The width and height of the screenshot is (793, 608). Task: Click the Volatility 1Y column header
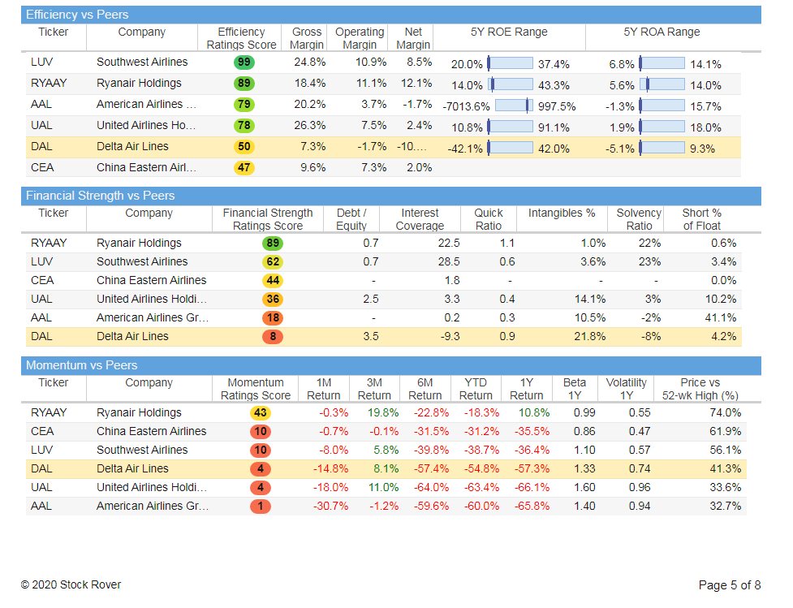click(x=626, y=389)
